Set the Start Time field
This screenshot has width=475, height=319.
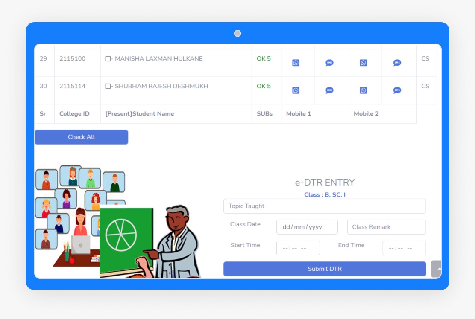click(x=298, y=248)
